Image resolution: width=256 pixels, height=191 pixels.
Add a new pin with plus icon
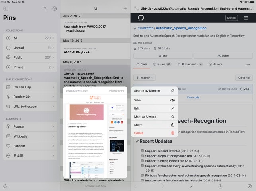pyautogui.click(x=125, y=9)
